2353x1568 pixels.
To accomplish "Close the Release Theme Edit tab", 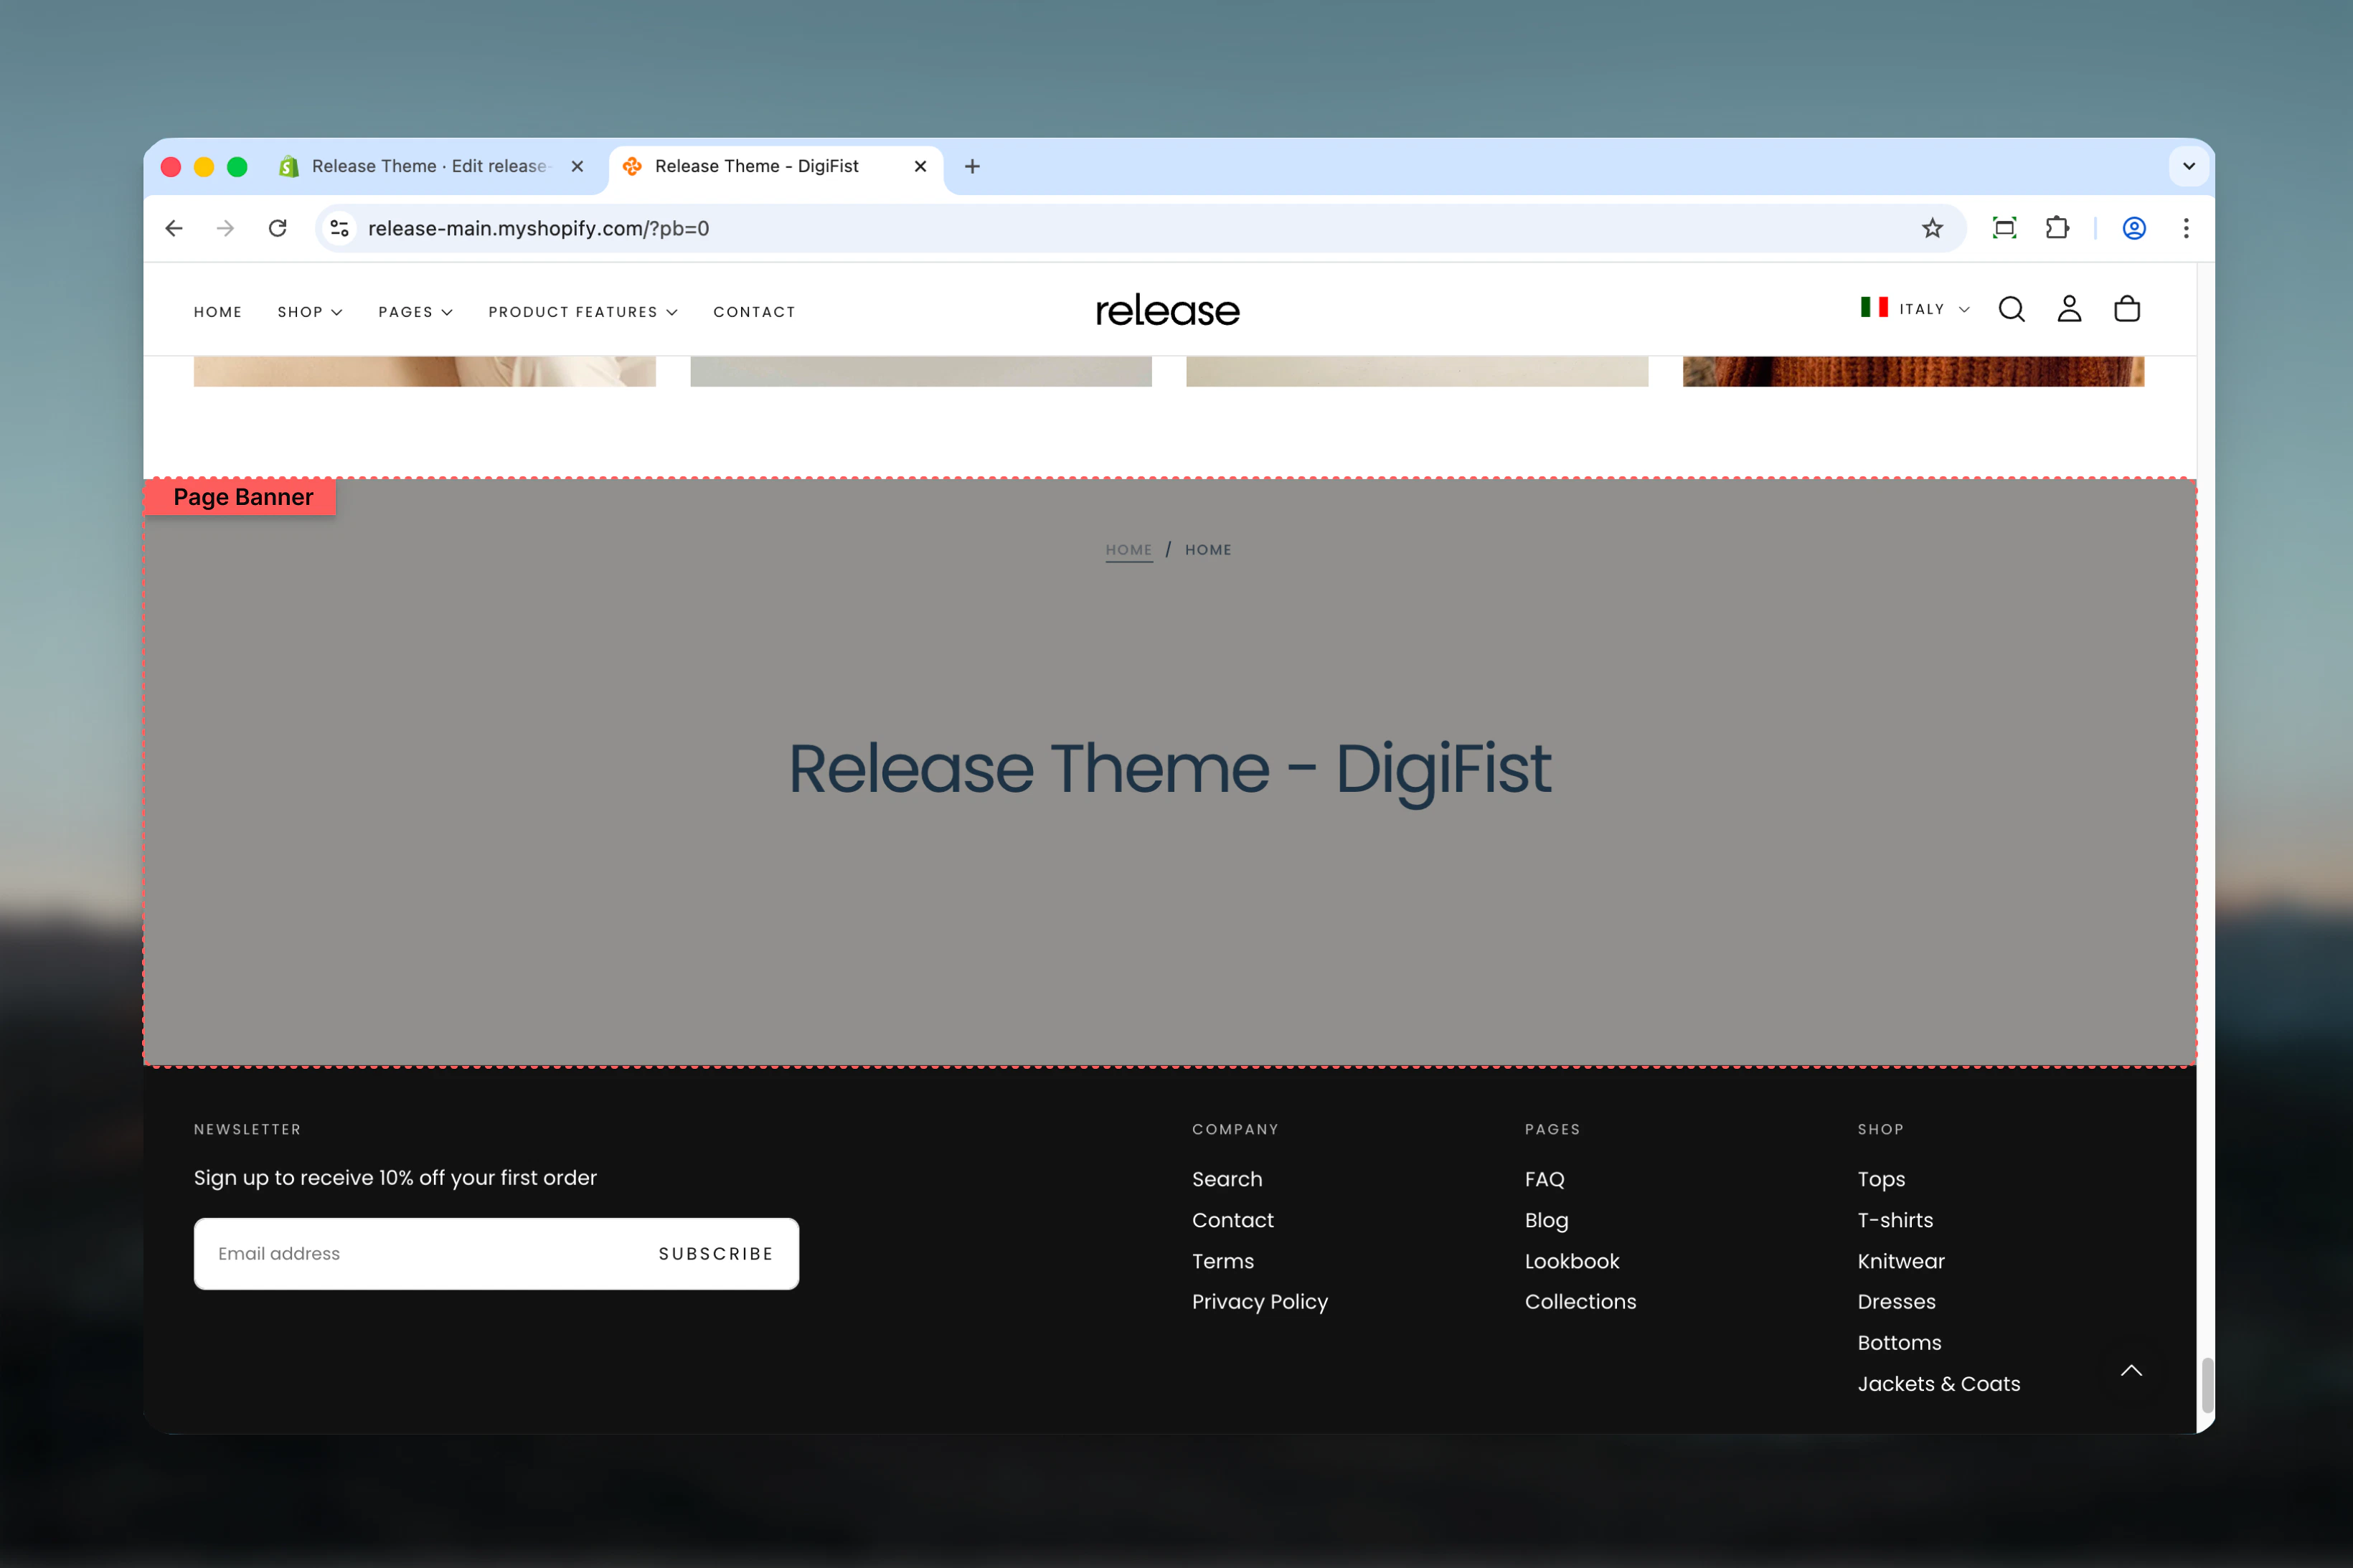I will [x=577, y=166].
